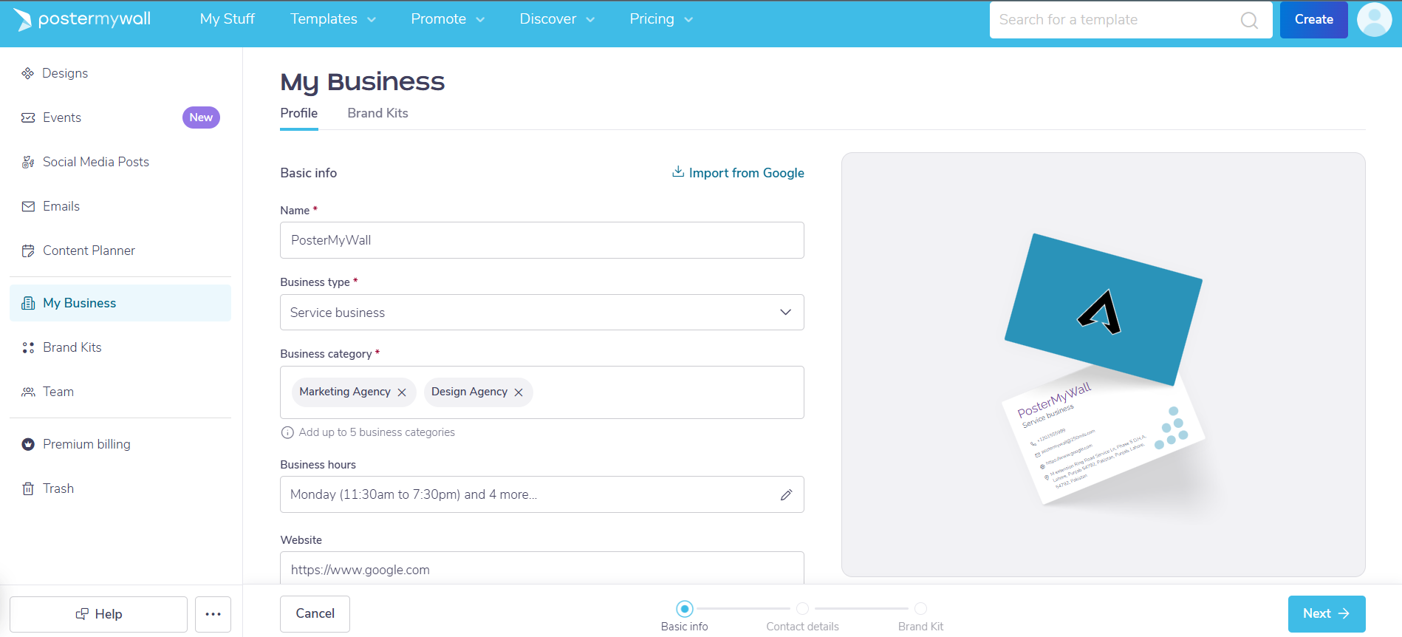
Task: Expand the Pricing menu
Action: tap(661, 19)
